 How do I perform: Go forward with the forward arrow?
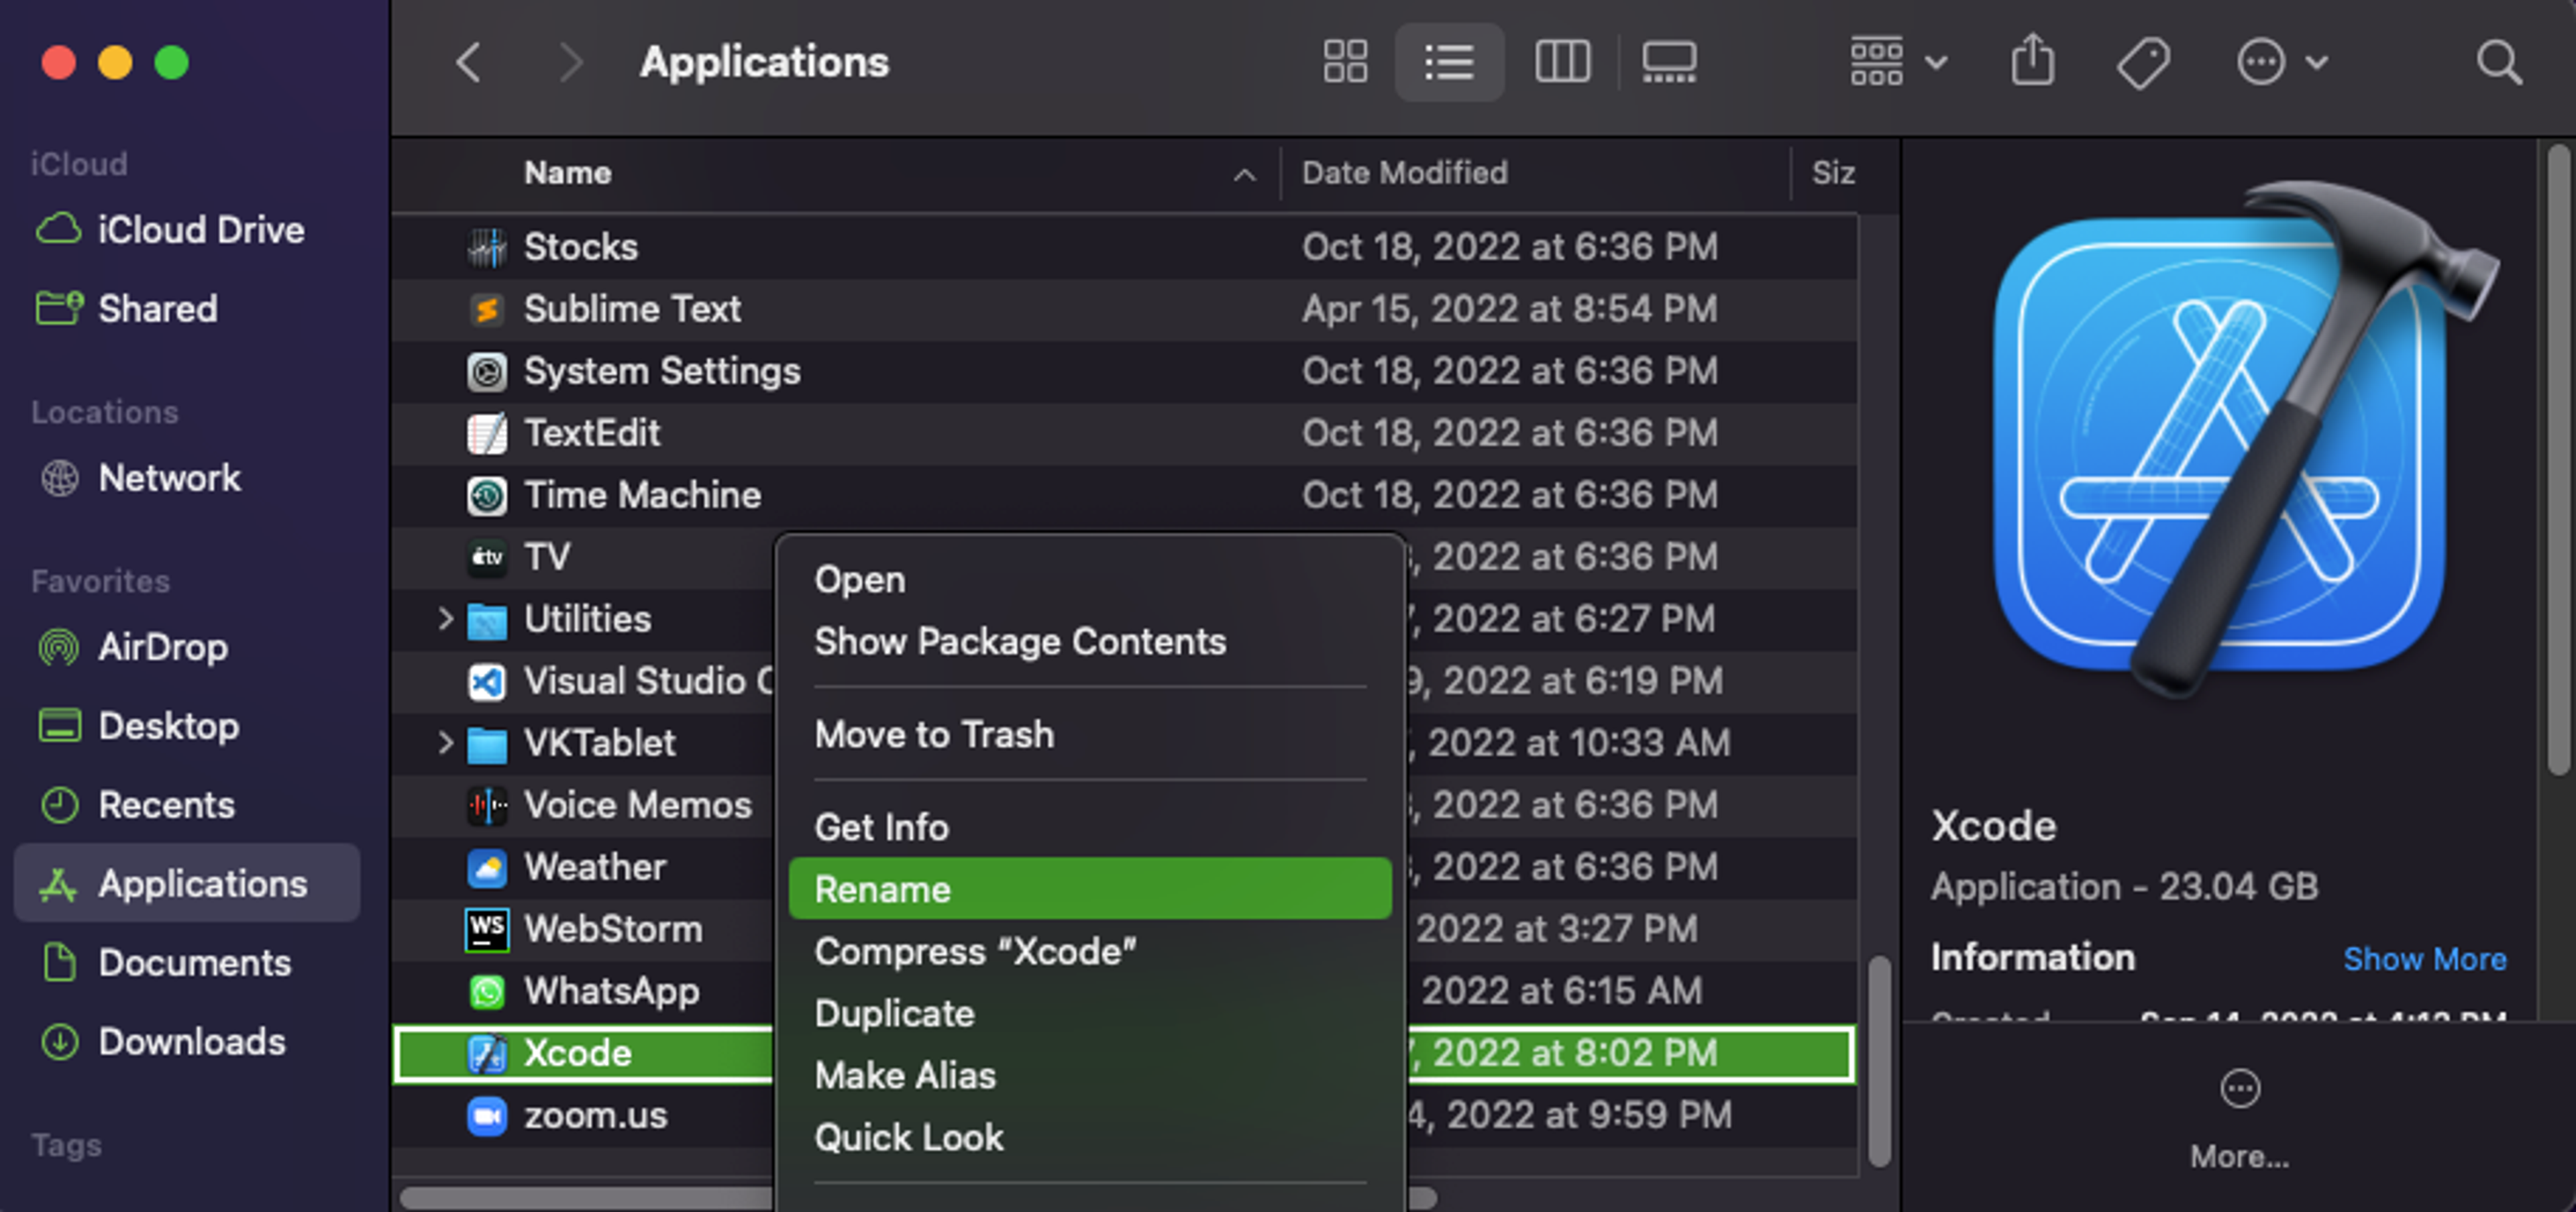570,62
